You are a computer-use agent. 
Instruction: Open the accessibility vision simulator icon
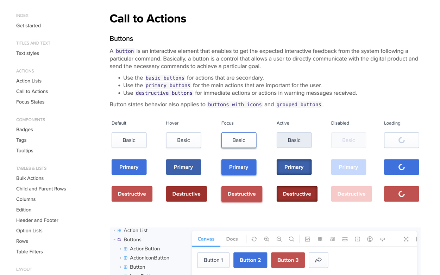[x=370, y=239]
